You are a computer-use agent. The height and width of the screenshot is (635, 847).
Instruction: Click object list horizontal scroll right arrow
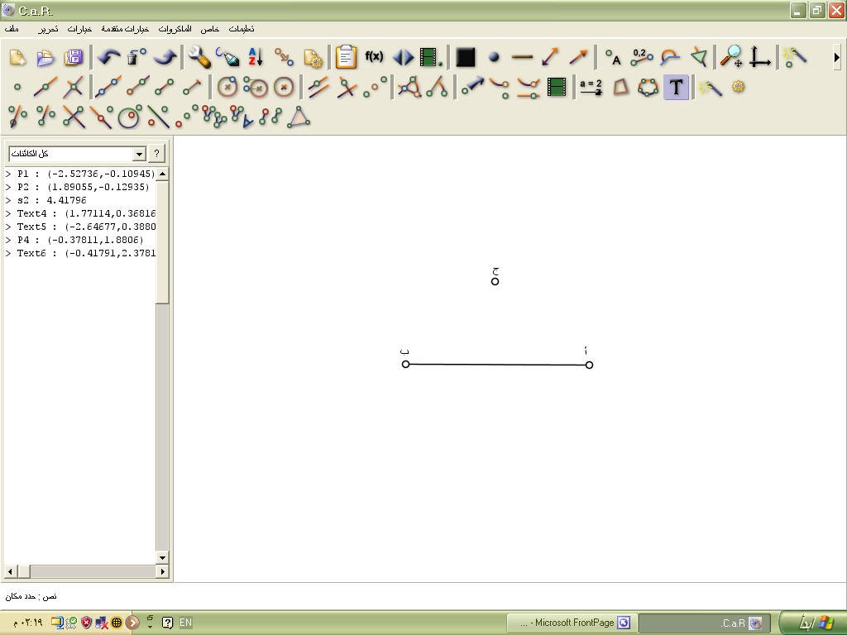[162, 571]
